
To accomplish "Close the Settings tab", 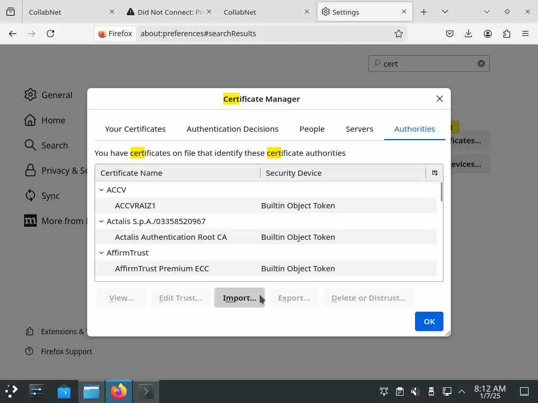I will (404, 12).
